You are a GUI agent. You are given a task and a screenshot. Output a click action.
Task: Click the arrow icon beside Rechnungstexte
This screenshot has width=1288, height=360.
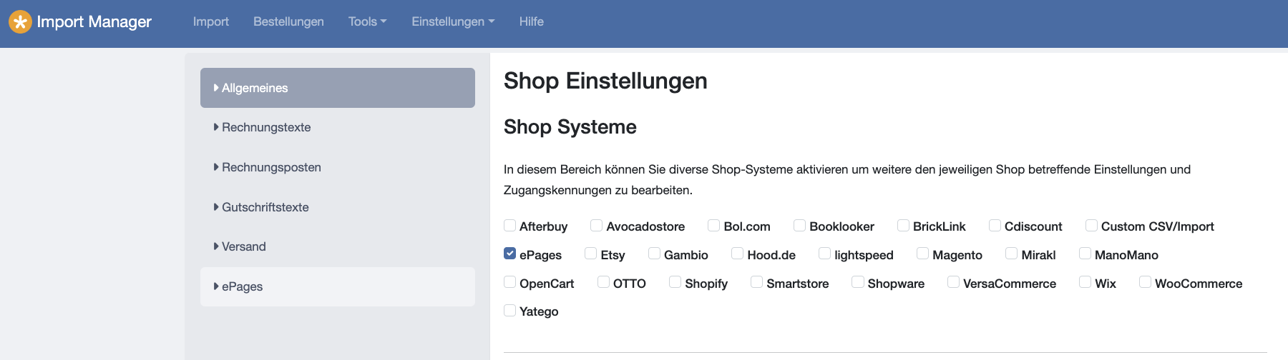[x=216, y=127]
